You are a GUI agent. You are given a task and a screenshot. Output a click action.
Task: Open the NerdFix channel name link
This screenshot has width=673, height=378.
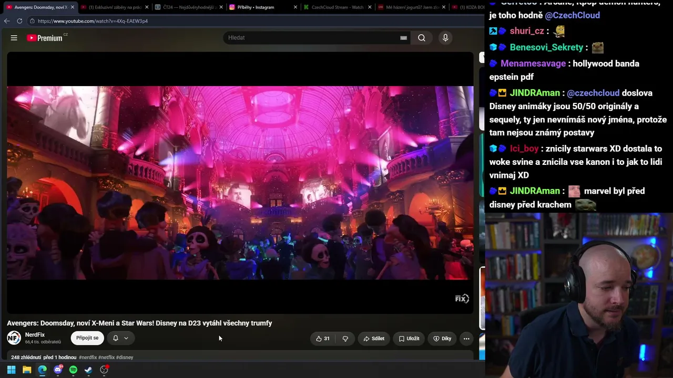[35, 335]
